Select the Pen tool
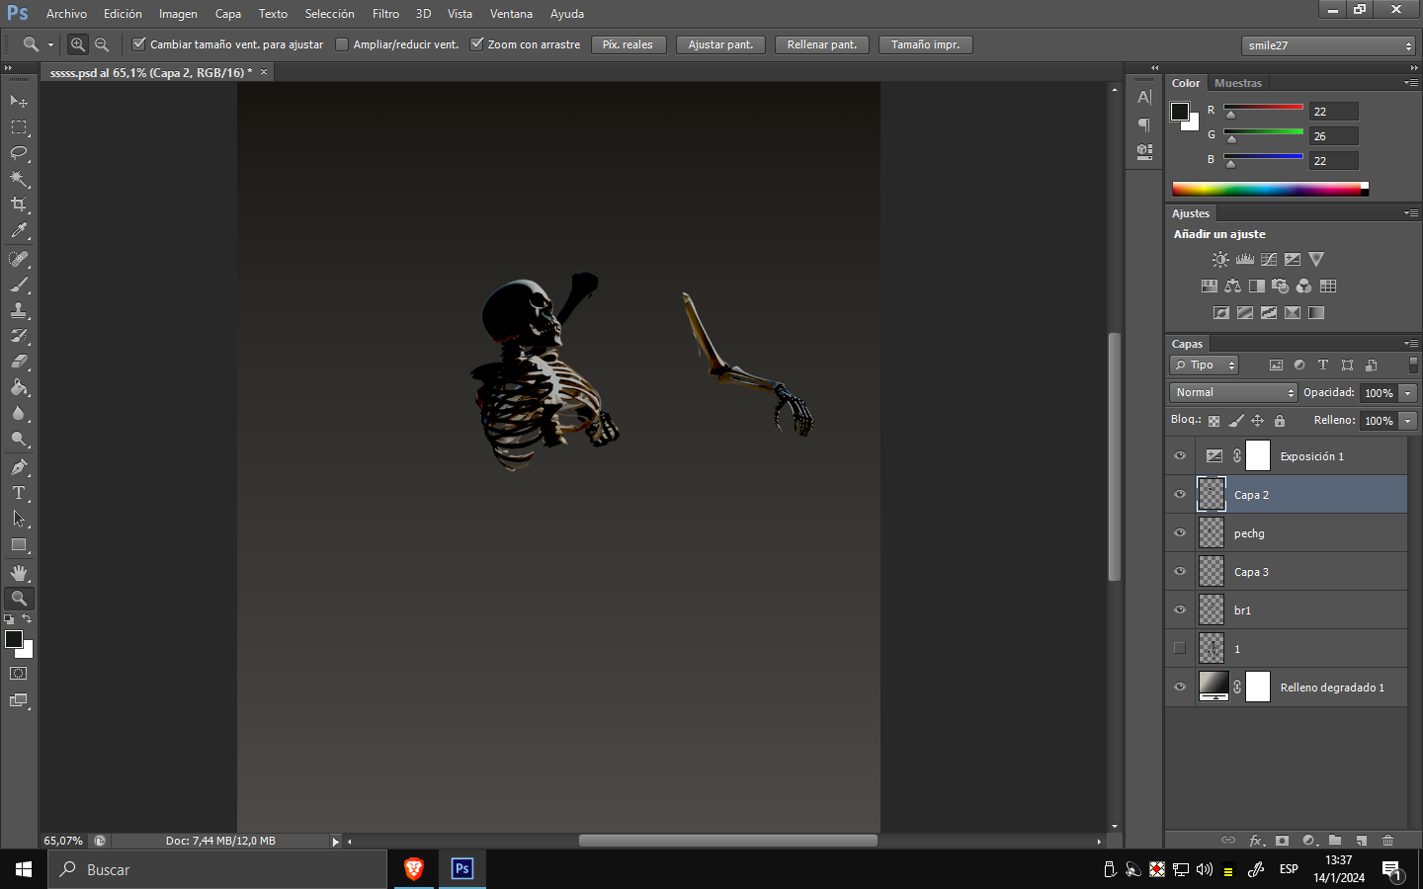 tap(19, 467)
